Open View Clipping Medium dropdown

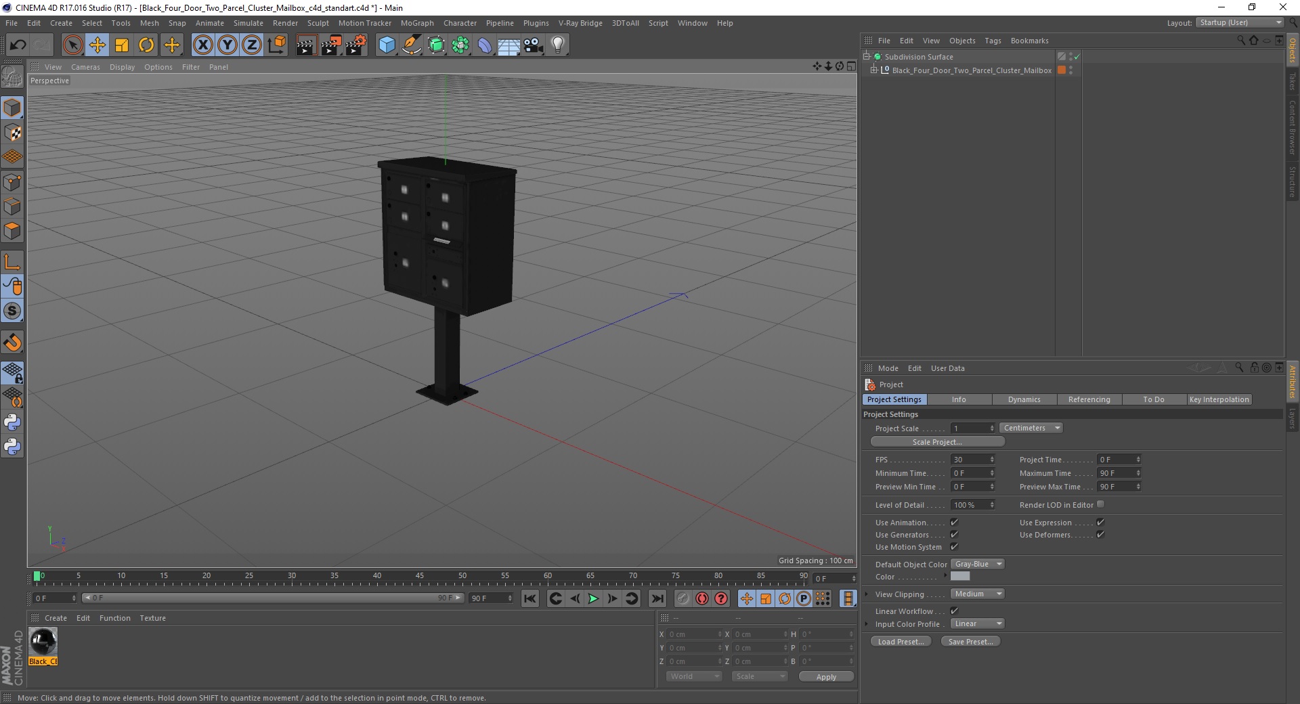coord(978,594)
